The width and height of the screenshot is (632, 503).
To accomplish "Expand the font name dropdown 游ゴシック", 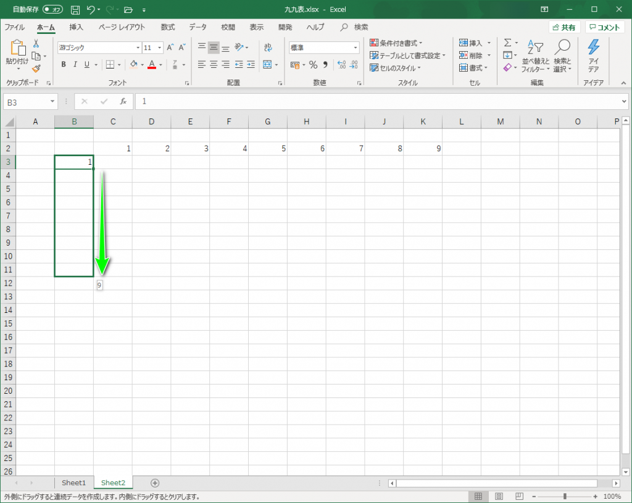I will [138, 48].
